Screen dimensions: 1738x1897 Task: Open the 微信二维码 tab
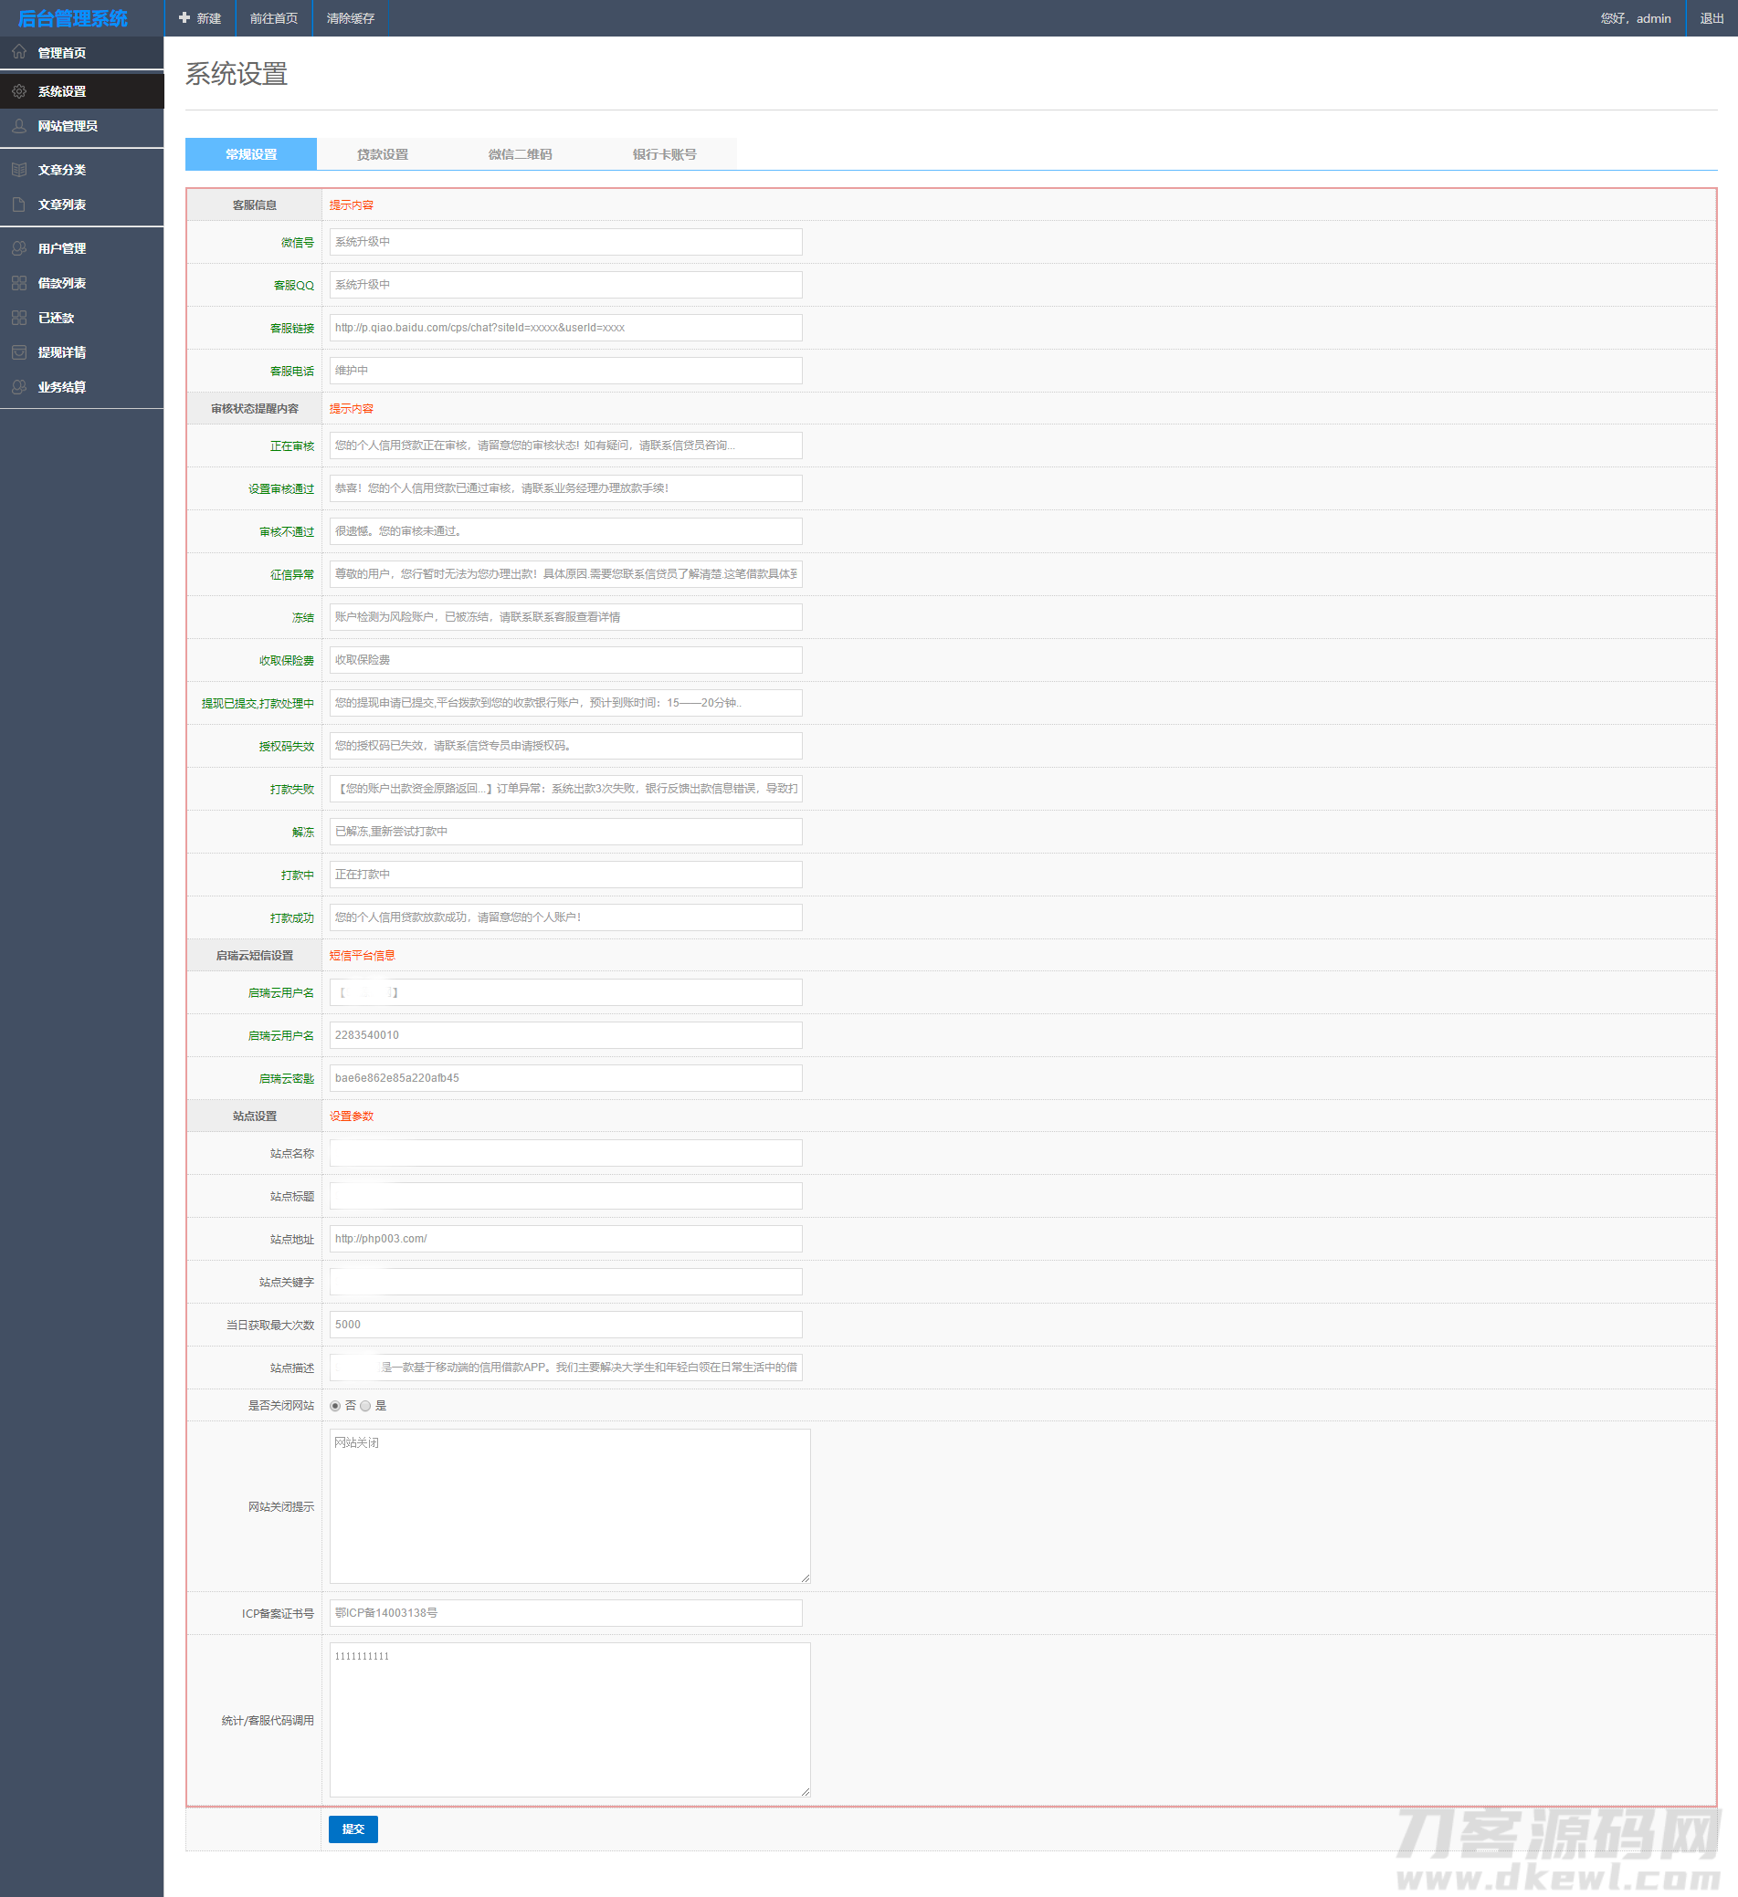[x=520, y=154]
